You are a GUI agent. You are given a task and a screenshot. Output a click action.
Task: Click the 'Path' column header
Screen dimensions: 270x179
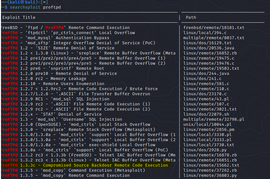click(x=191, y=17)
